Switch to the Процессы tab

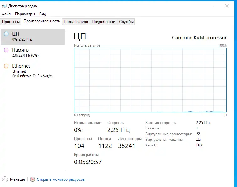(11, 22)
